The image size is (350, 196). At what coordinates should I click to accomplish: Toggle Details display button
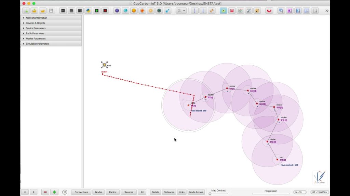pos(156,192)
